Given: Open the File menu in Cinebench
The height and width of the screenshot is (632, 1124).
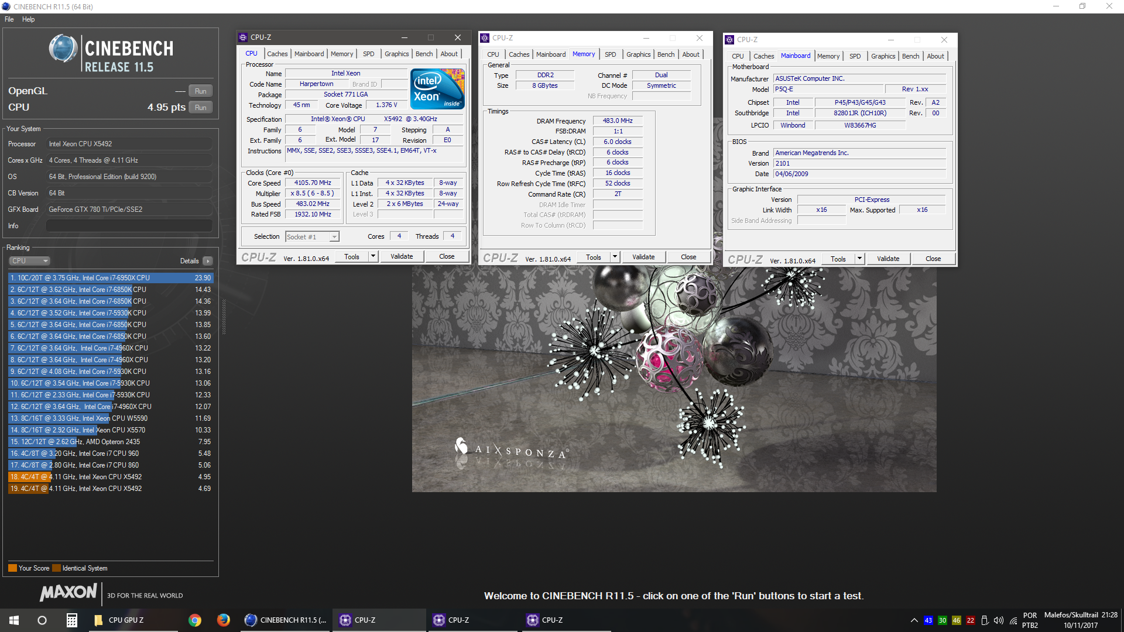Looking at the screenshot, I should point(9,19).
